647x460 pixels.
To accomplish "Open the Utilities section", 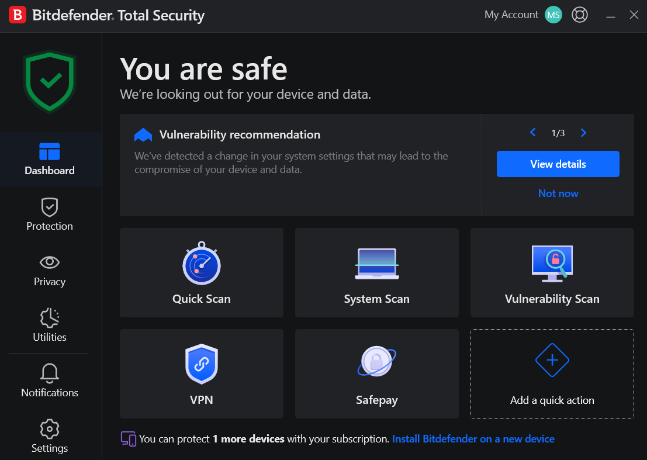I will (50, 326).
